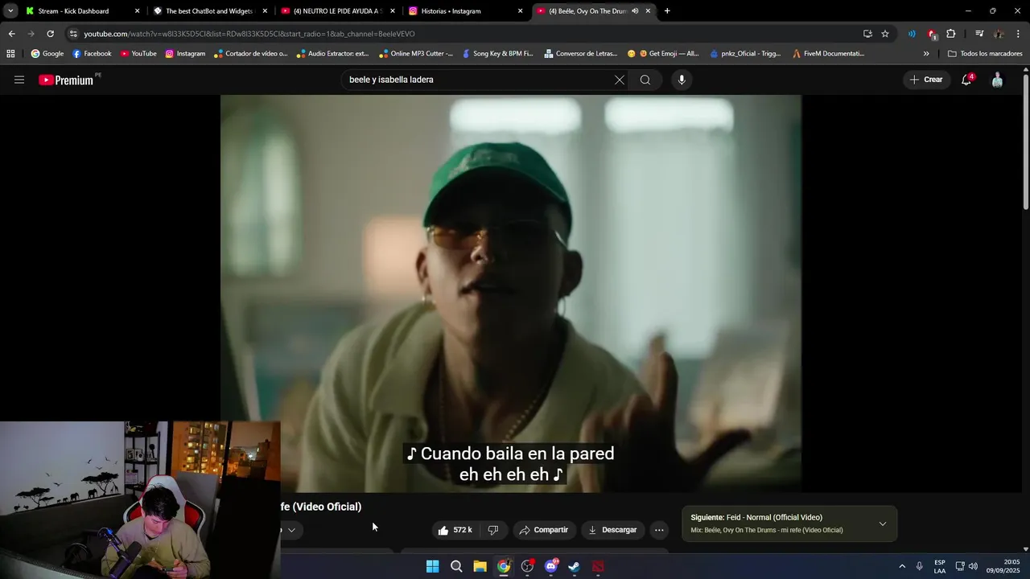
Task: Like the video showing 572 k
Action: click(x=455, y=530)
